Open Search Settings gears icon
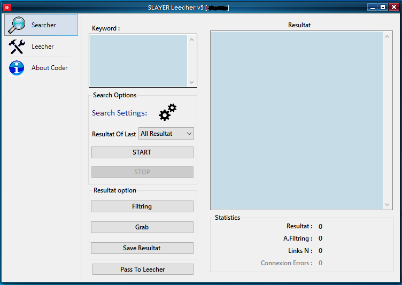Image resolution: width=402 pixels, height=285 pixels. pos(167,112)
